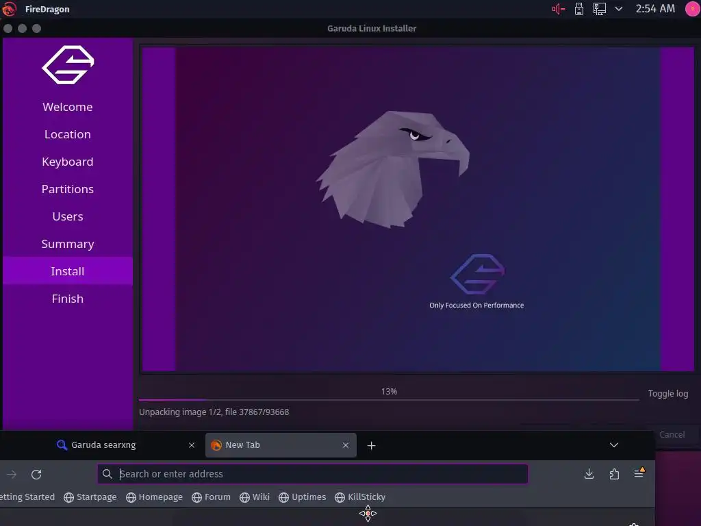Open the extensions puzzle icon
Viewport: 701px width, 526px height.
614,474
